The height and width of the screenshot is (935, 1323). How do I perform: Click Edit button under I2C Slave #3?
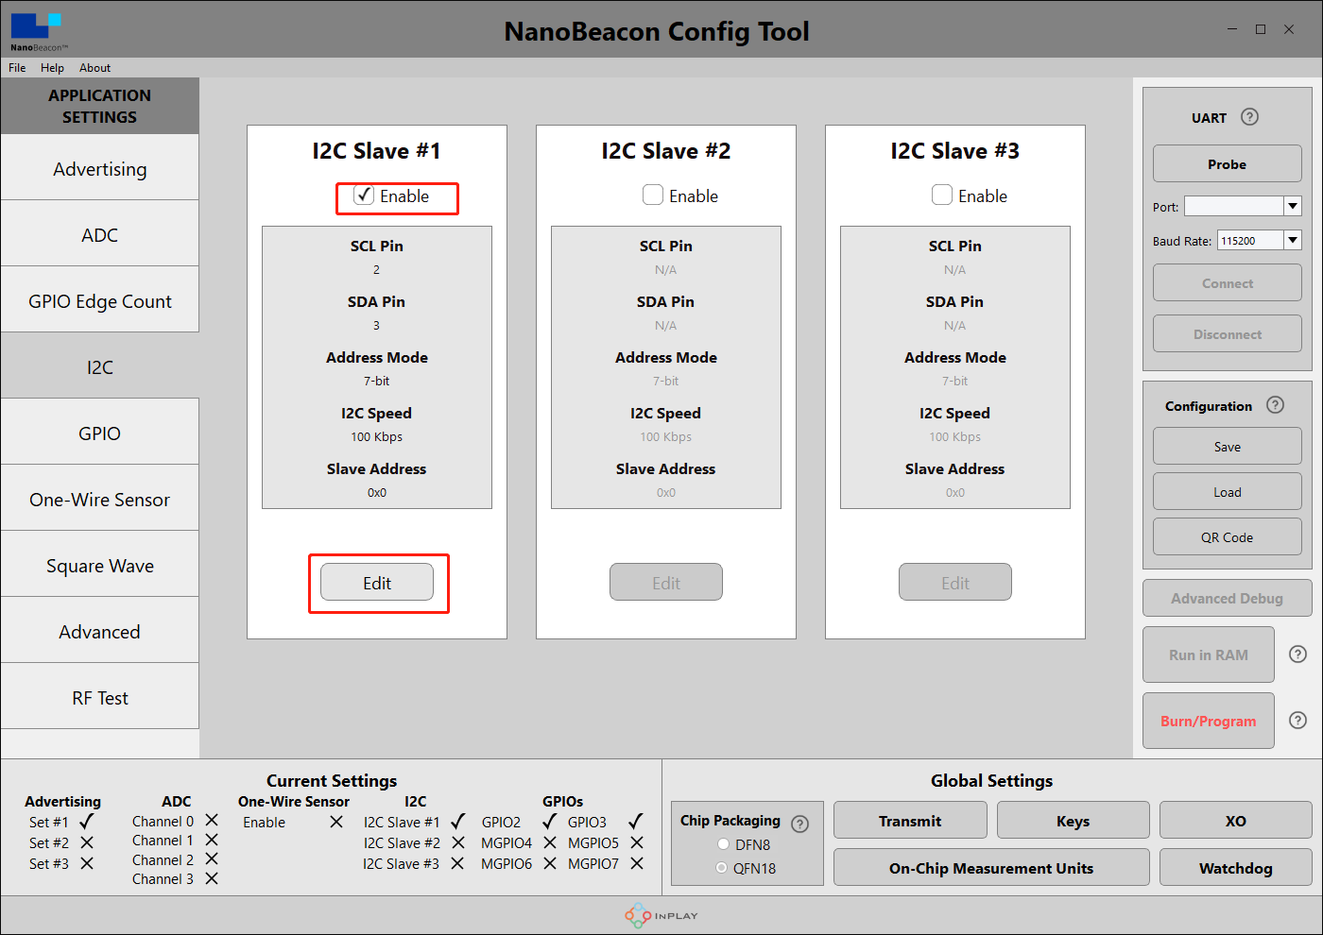tap(955, 583)
